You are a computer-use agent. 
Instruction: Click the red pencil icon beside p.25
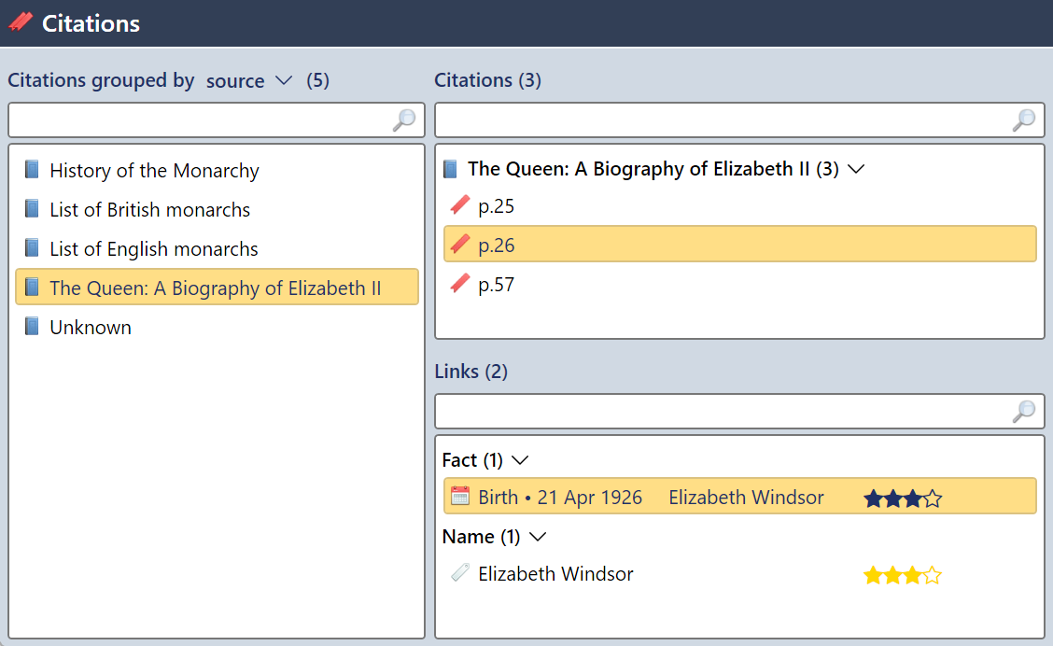(459, 206)
